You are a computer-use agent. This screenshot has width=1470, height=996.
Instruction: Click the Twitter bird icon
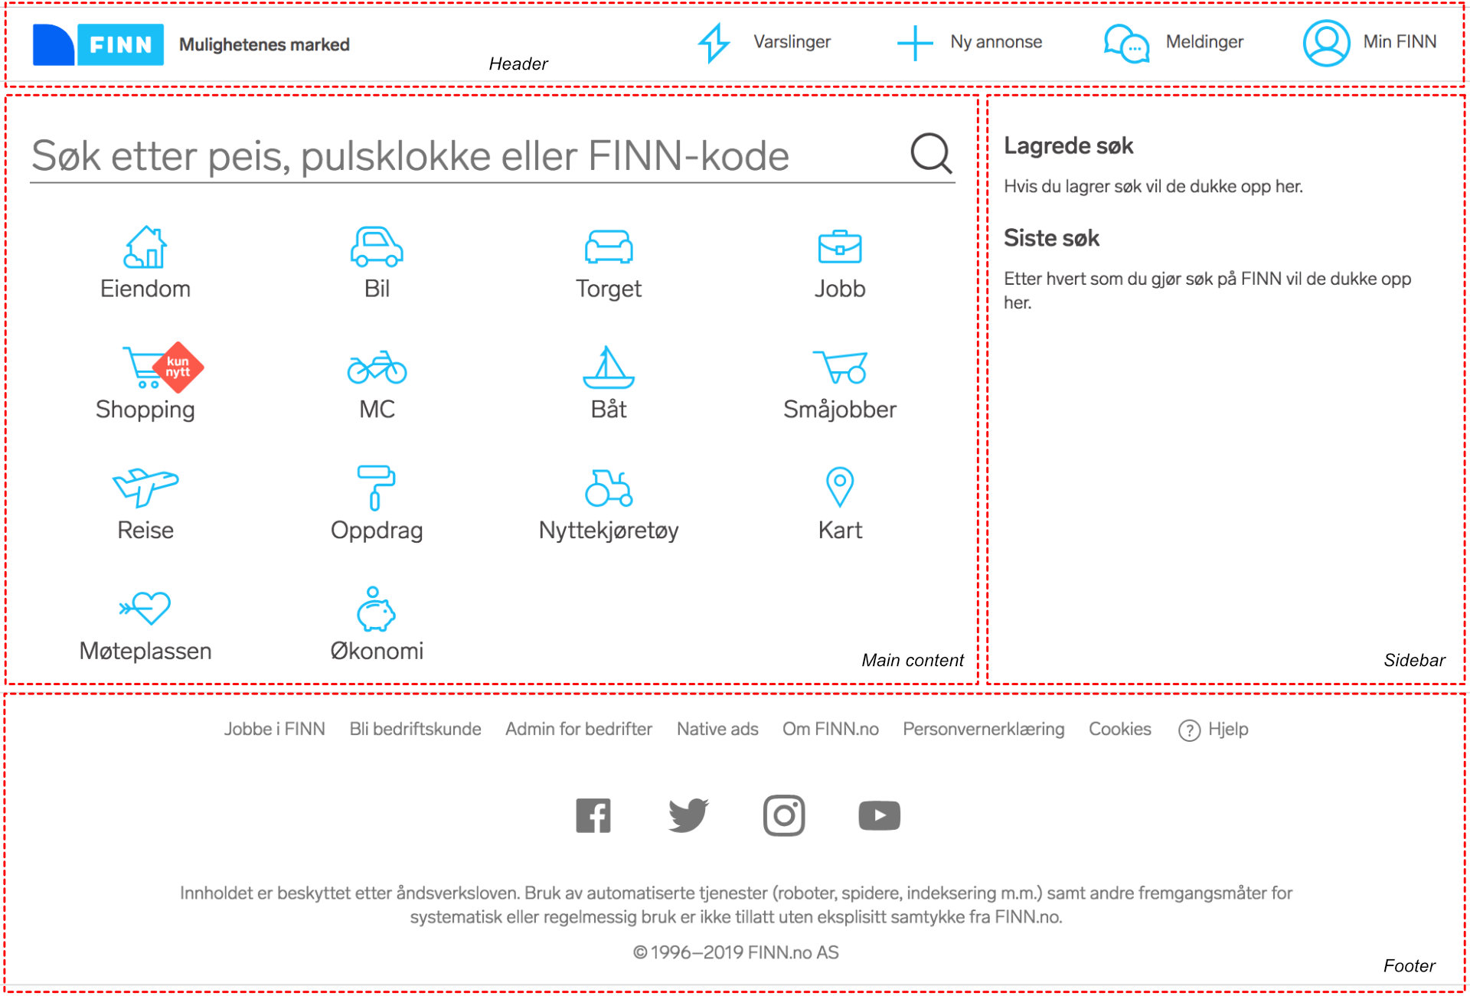[x=688, y=815]
